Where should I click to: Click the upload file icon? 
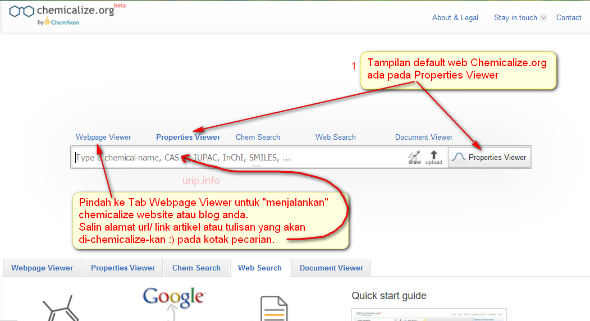click(x=434, y=157)
